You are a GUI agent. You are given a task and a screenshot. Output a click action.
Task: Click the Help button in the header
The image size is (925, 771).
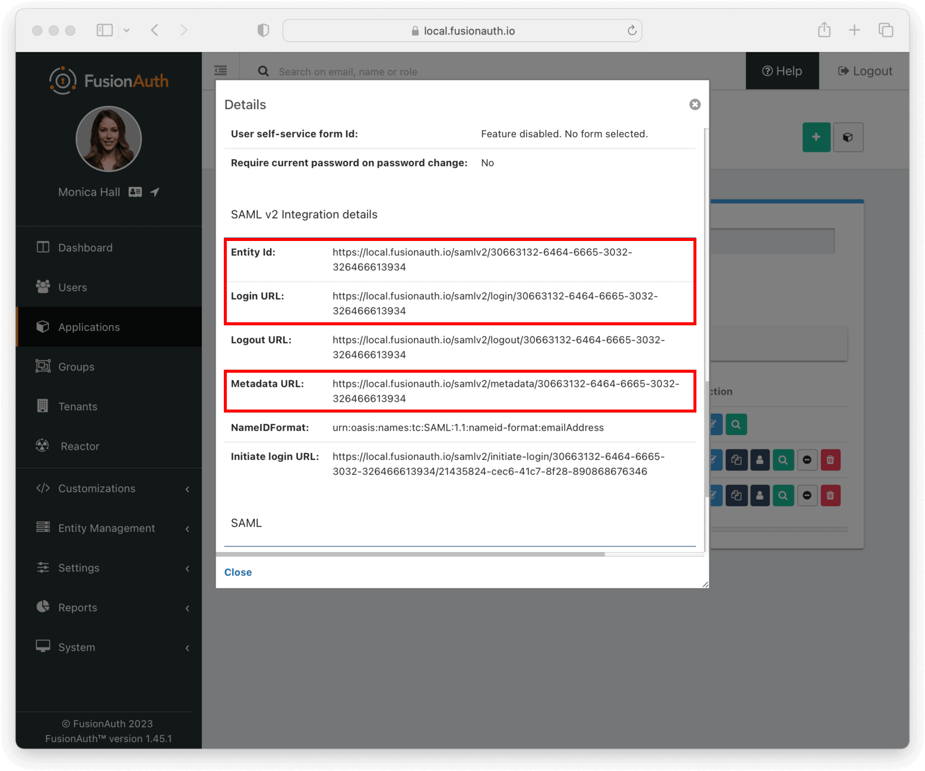782,71
